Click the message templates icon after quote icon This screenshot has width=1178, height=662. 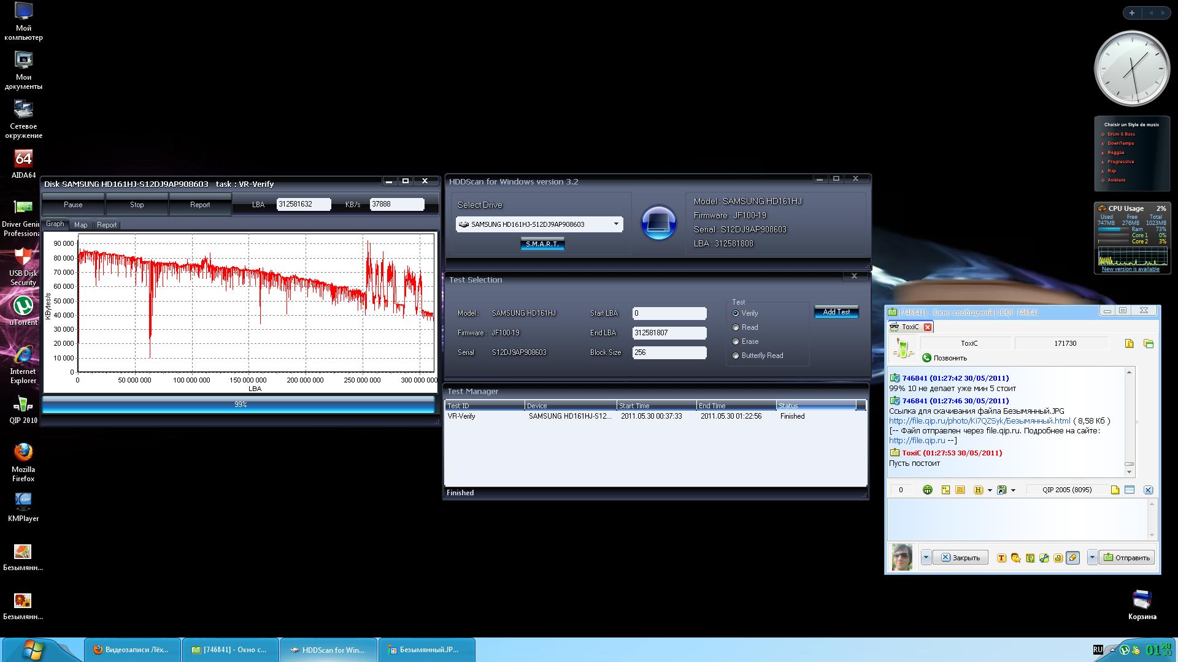pos(960,490)
